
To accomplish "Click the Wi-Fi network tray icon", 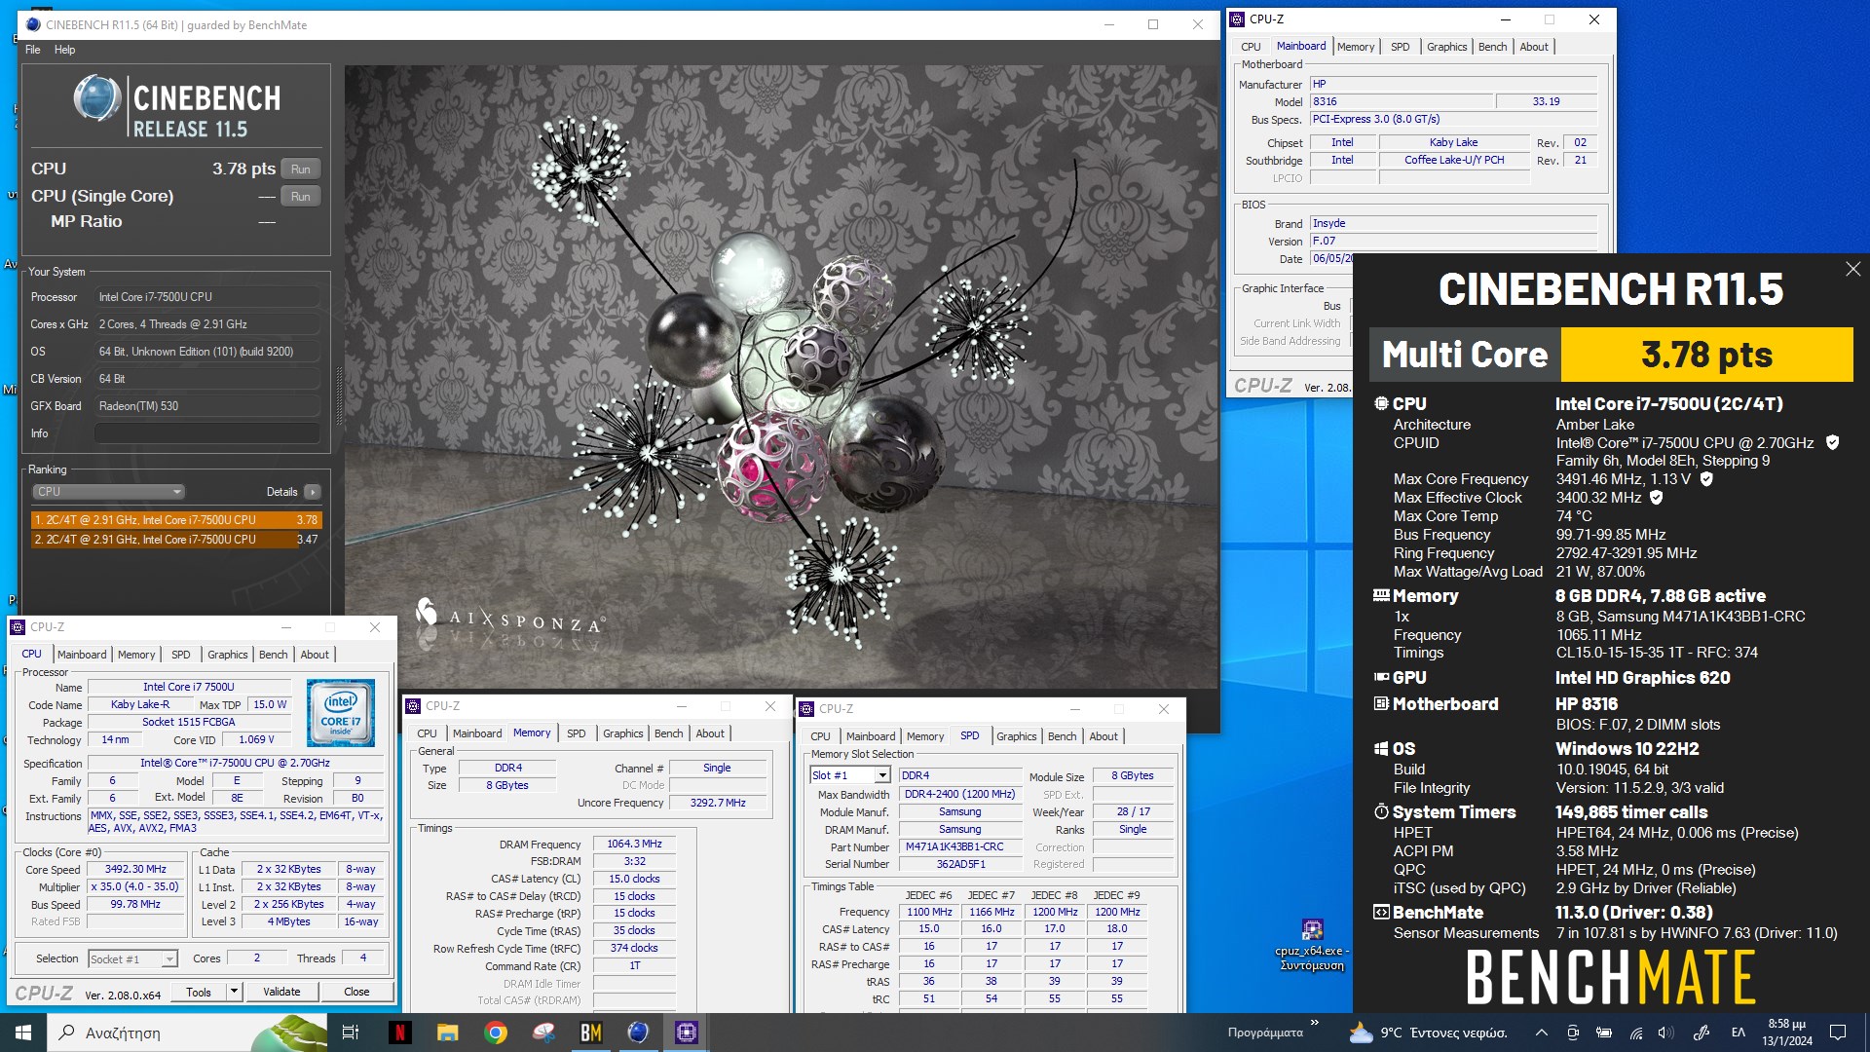I will pos(1636,1033).
